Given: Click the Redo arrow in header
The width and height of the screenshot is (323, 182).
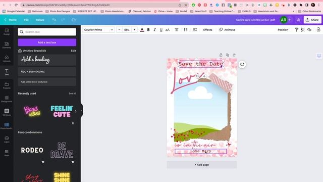Looking at the screenshot, I should (x=63, y=20).
